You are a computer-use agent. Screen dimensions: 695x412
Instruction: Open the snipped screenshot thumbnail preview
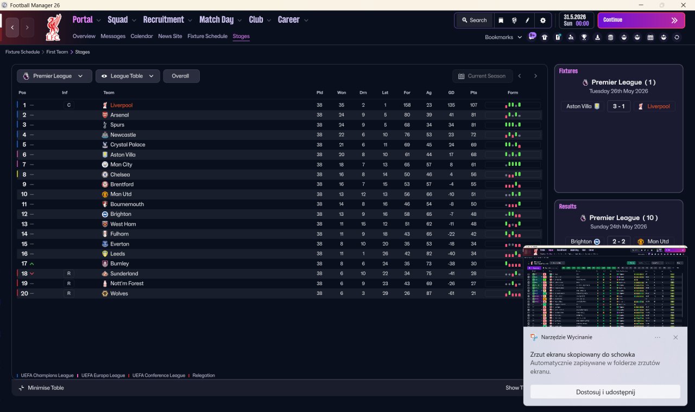[604, 286]
